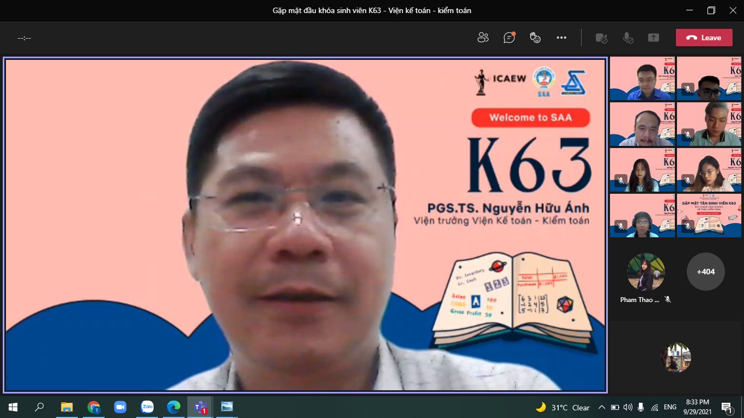Select the tile of the man in green polo
This screenshot has height=418, width=744.
click(x=709, y=124)
